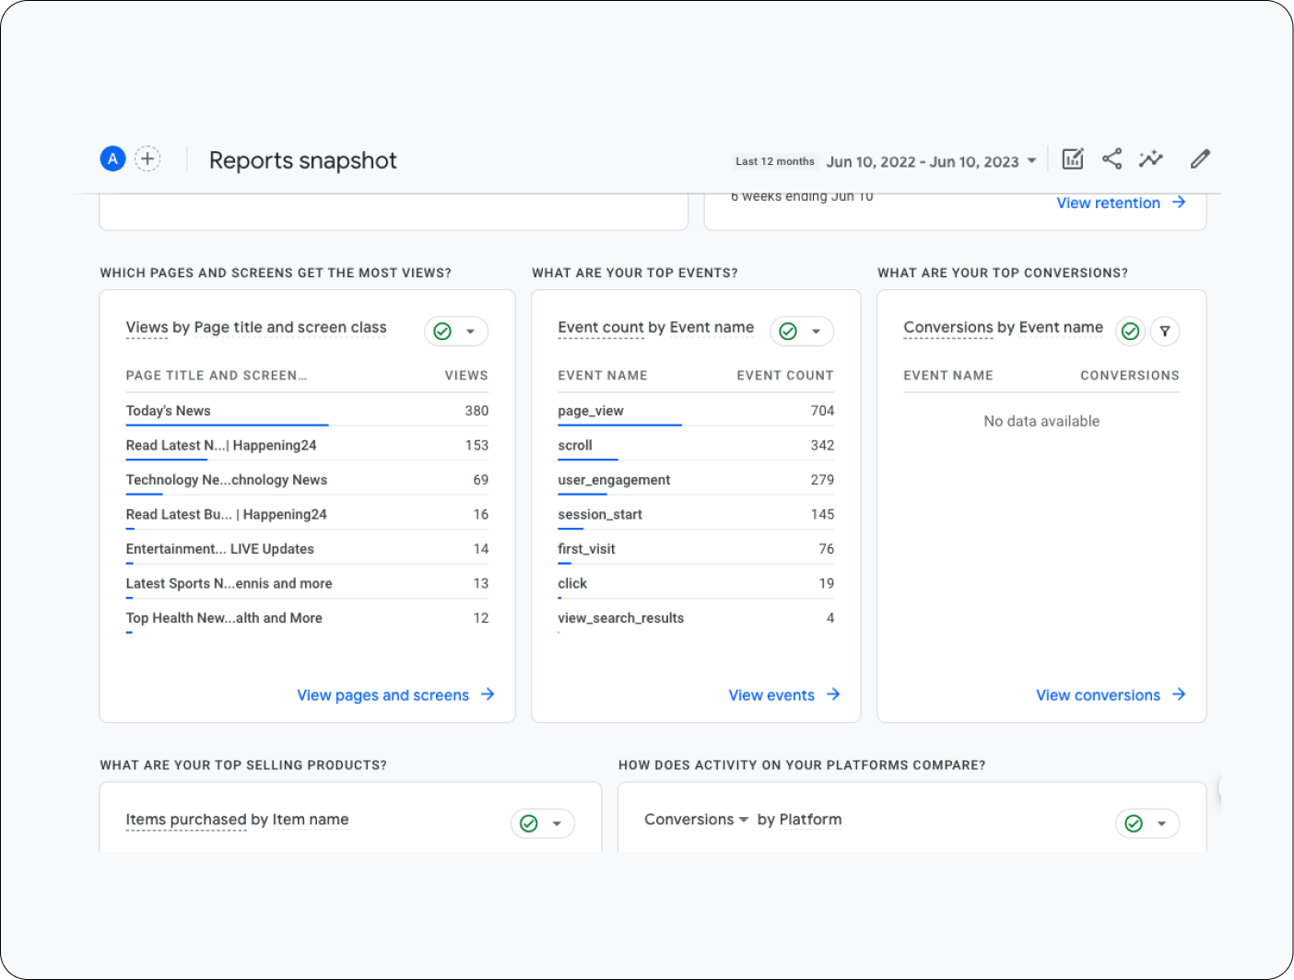1294x980 pixels.
Task: Expand dropdown on Views by Page title card
Action: click(x=471, y=332)
